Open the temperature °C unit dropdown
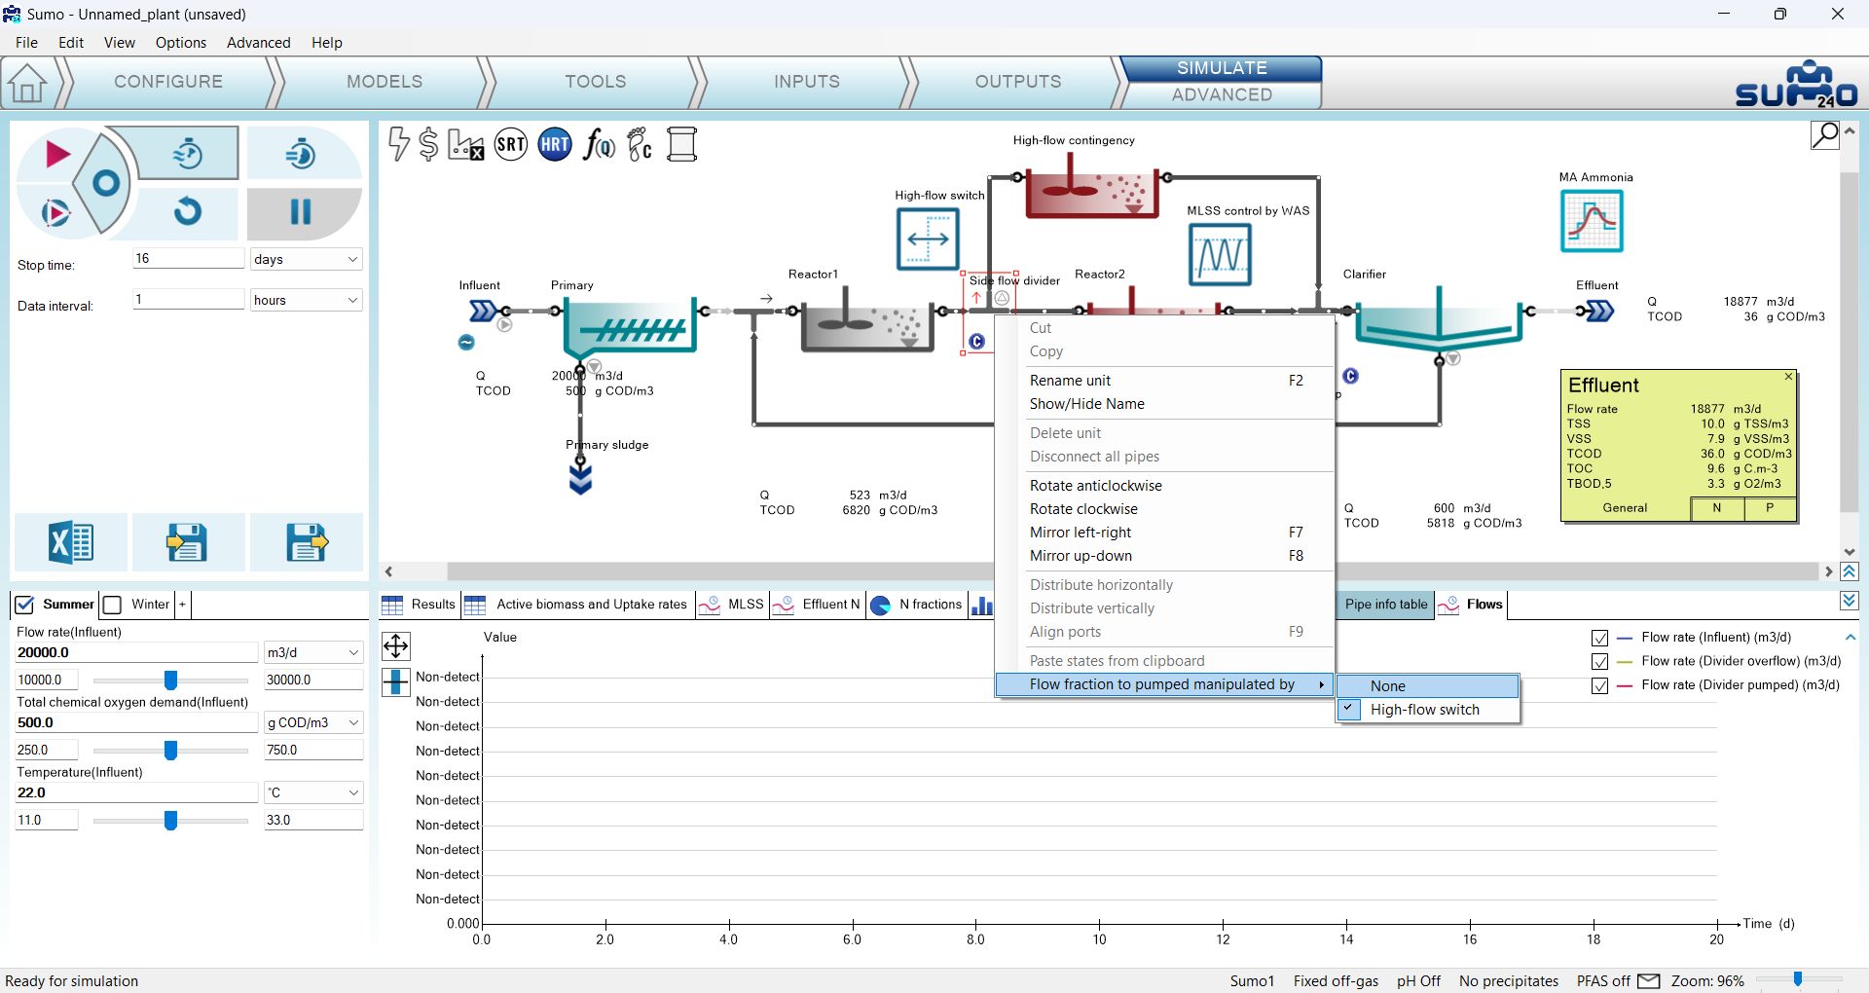 point(313,792)
